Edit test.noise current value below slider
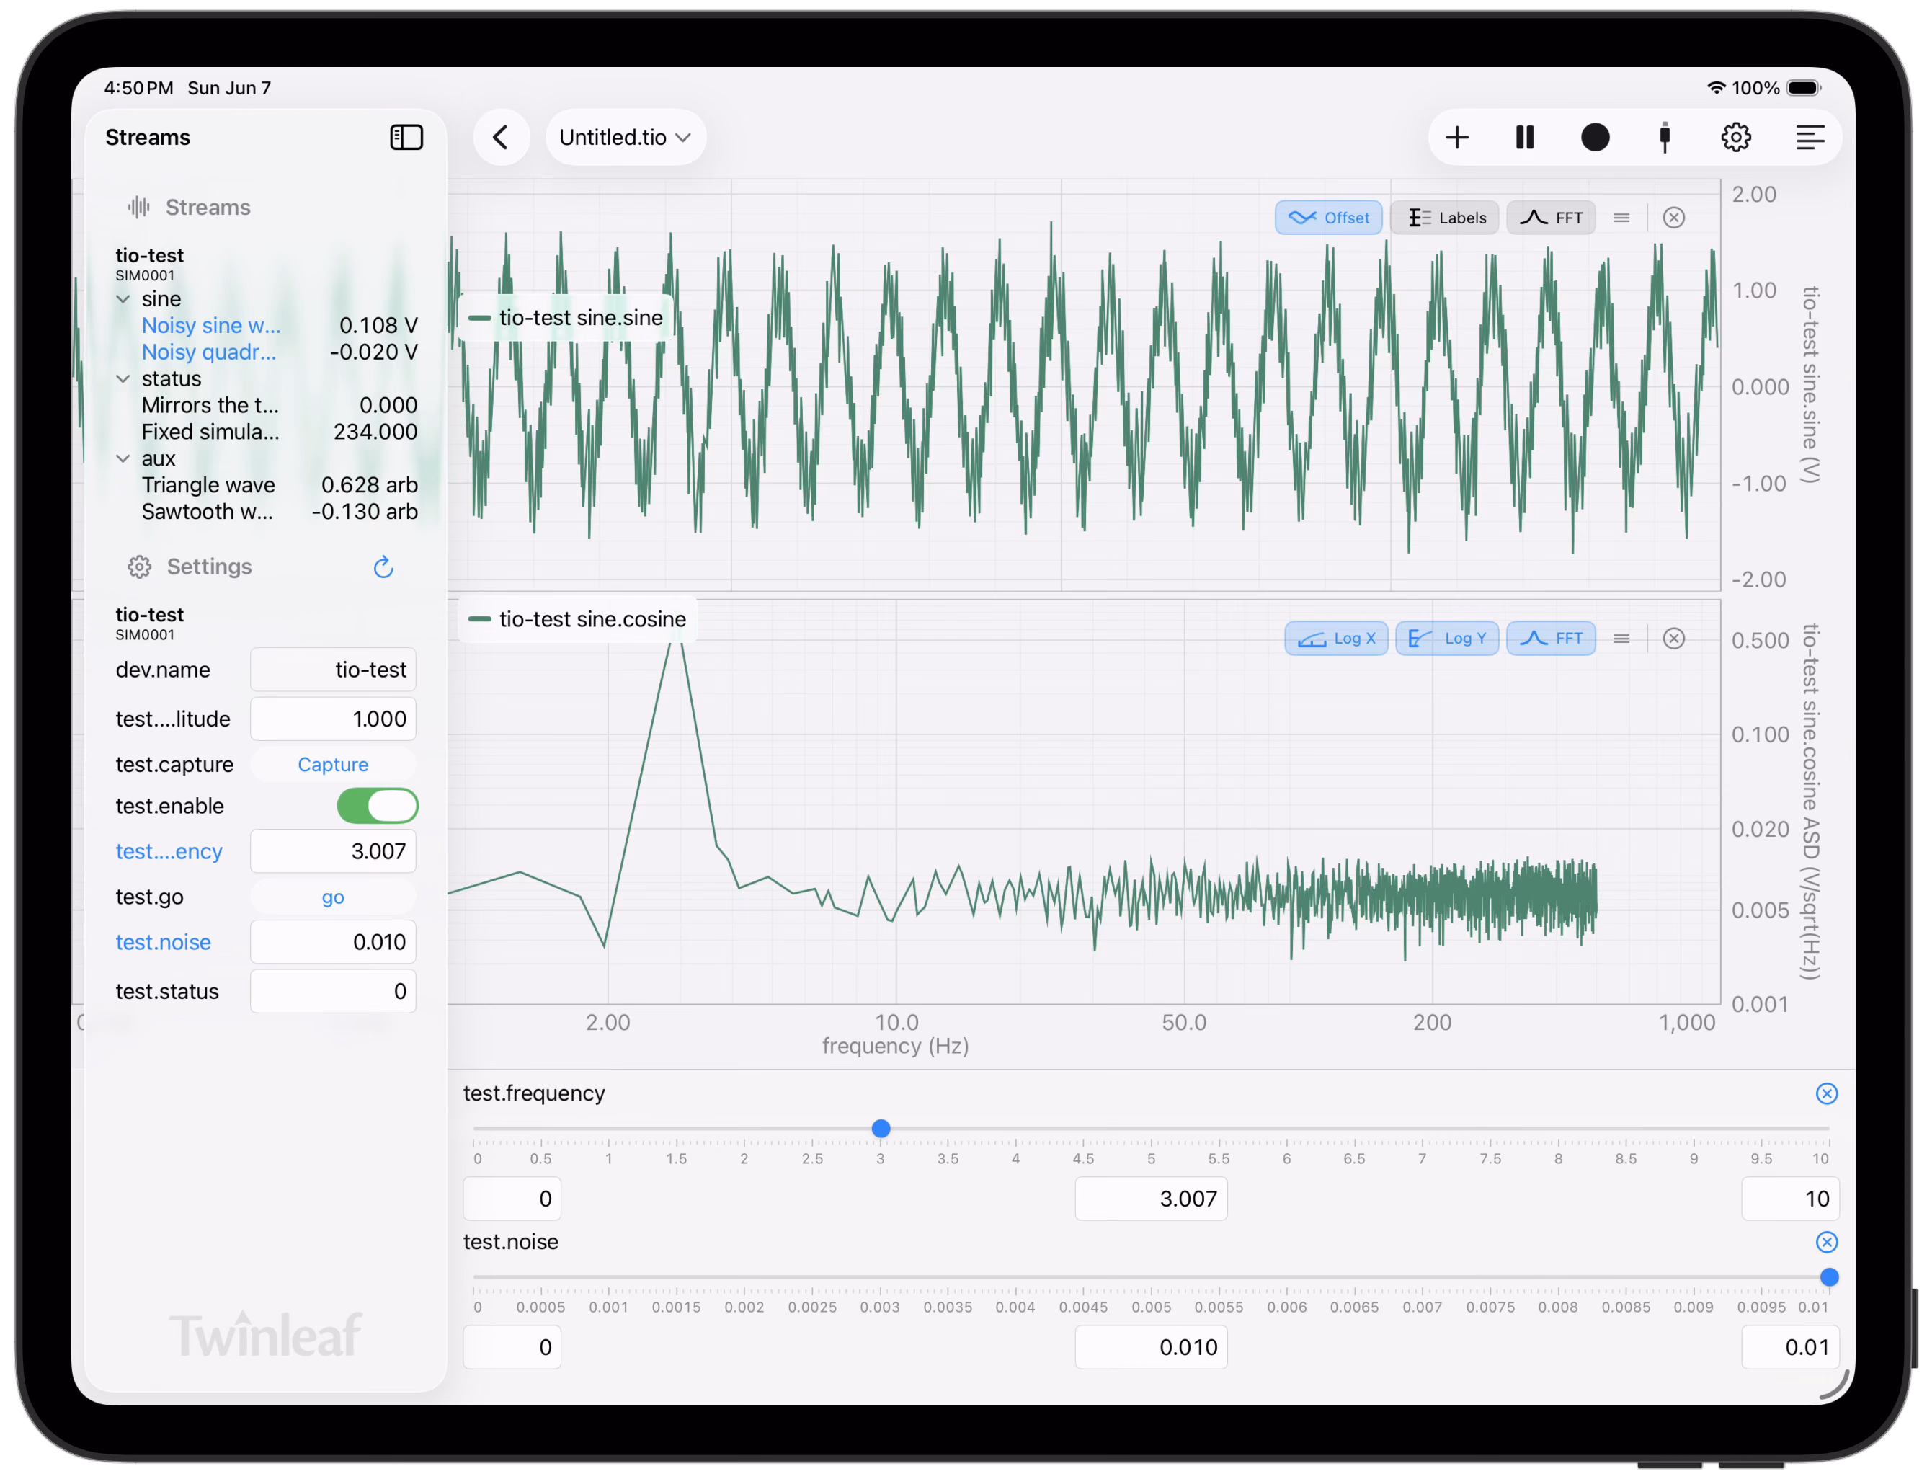 [1151, 1348]
